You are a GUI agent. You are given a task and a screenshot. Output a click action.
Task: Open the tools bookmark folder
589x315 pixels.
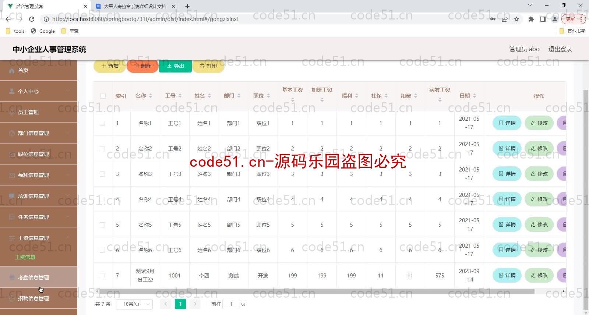(15, 31)
